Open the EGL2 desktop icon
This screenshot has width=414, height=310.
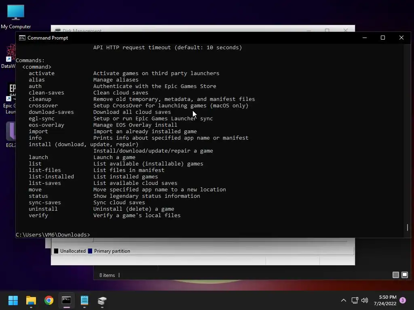[x=11, y=134]
